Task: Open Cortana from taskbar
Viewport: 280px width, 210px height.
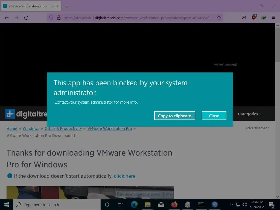Action: (x=107, y=205)
